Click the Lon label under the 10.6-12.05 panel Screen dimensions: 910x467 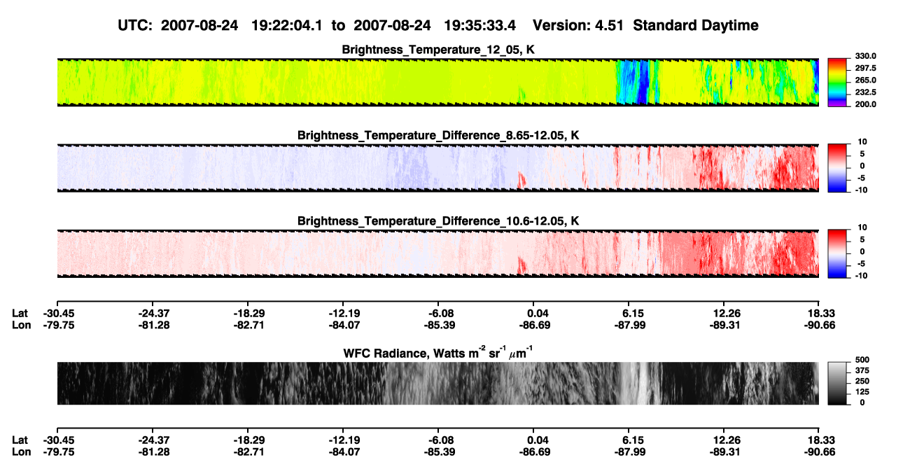point(22,326)
